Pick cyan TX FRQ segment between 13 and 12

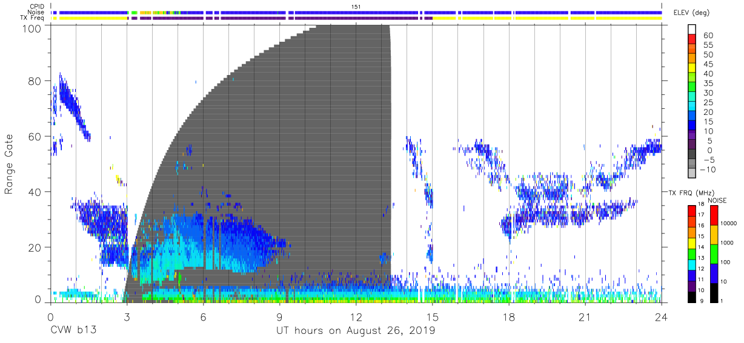tap(693, 264)
